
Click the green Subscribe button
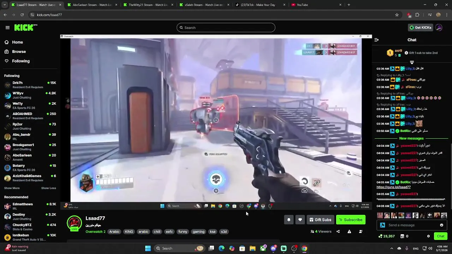point(351,220)
